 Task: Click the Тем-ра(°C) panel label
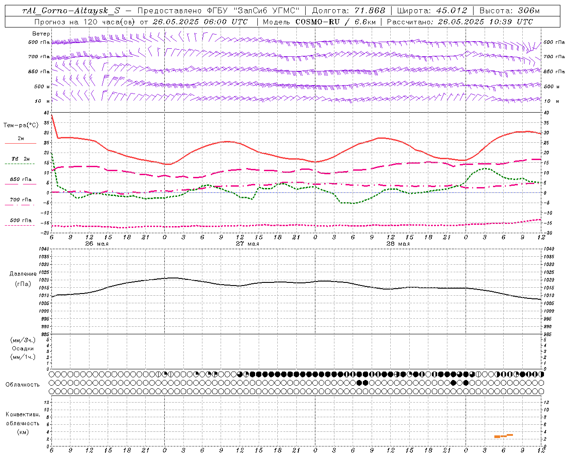21,125
